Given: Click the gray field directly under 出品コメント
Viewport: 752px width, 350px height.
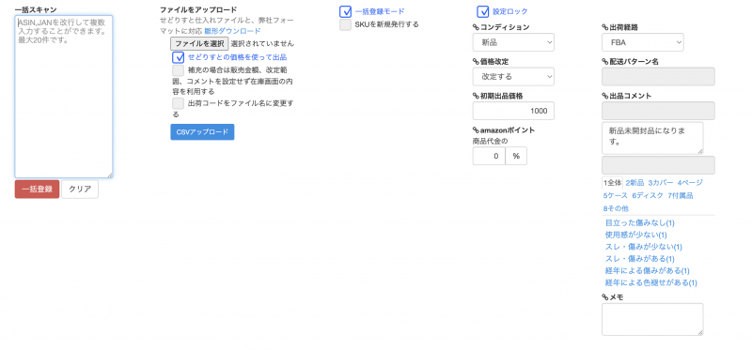Looking at the screenshot, I should coord(658,111).
